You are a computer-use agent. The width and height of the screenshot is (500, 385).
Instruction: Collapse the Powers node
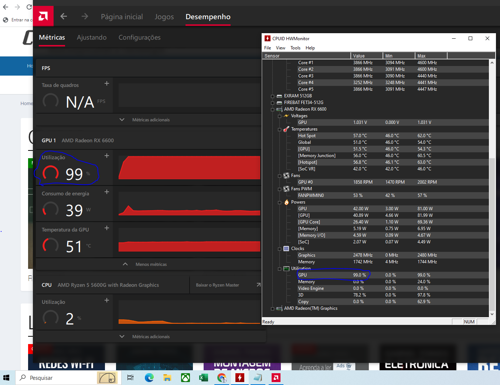(280, 202)
